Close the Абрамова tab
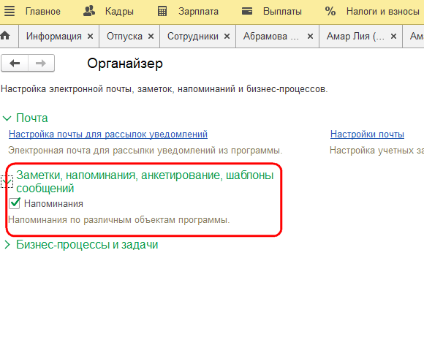 click(x=310, y=37)
